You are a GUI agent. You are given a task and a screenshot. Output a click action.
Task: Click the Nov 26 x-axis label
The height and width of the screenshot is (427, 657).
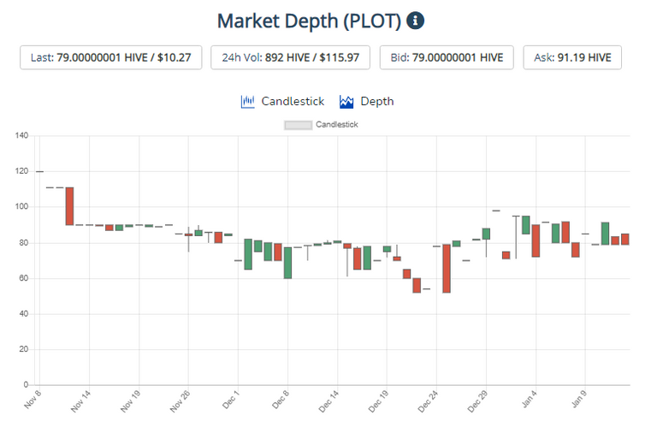[x=180, y=401]
